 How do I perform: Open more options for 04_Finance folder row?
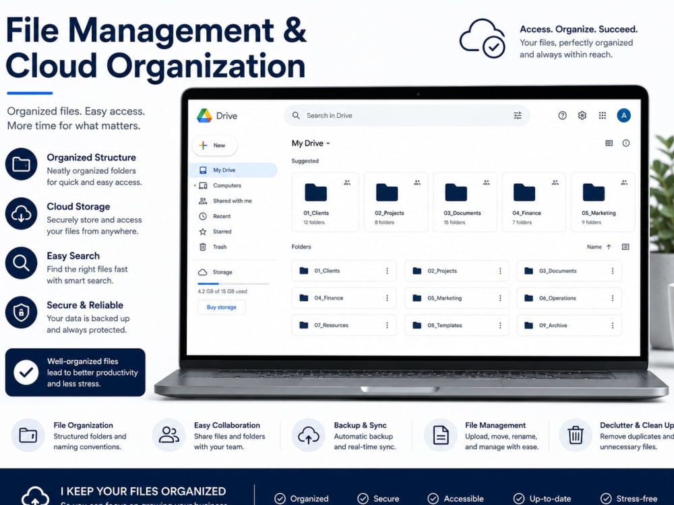click(x=387, y=298)
